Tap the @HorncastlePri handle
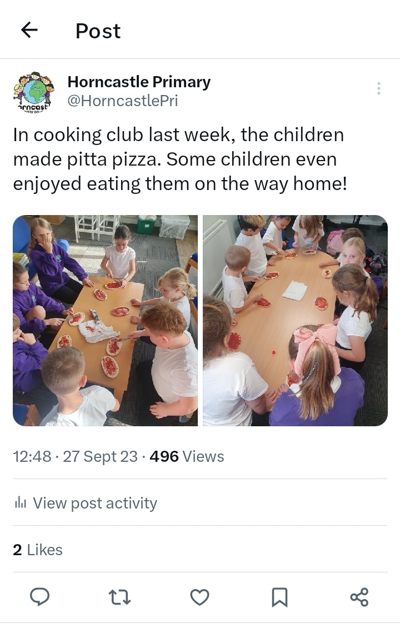 pos(122,101)
